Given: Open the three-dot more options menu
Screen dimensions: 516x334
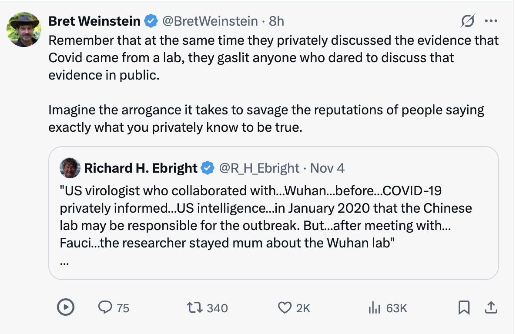Looking at the screenshot, I should [x=491, y=21].
